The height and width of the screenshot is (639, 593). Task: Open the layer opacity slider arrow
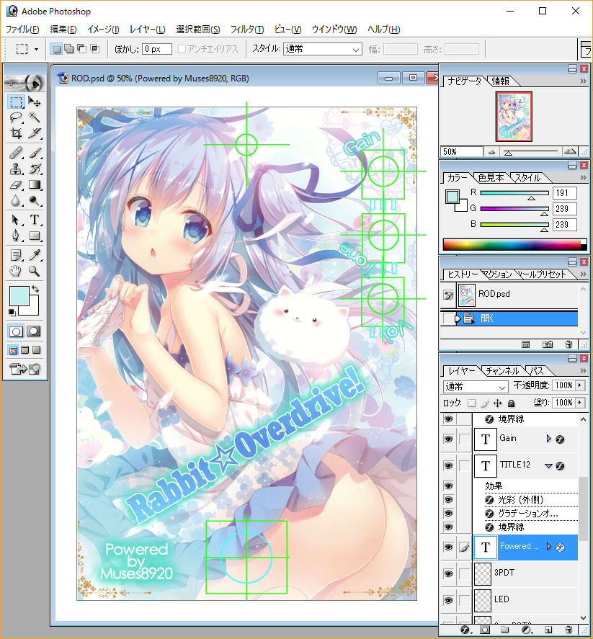[x=580, y=385]
